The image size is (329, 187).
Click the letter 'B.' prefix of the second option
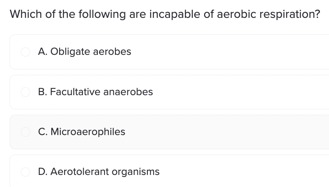(42, 92)
